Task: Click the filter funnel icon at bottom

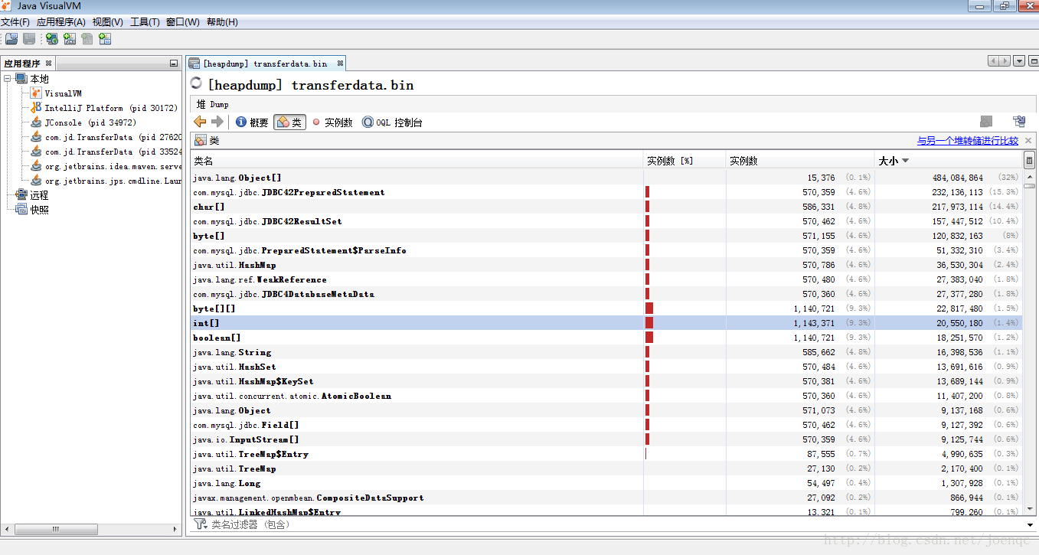Action: (200, 524)
